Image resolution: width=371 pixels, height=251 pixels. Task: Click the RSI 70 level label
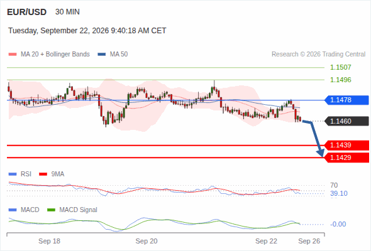pos(334,185)
